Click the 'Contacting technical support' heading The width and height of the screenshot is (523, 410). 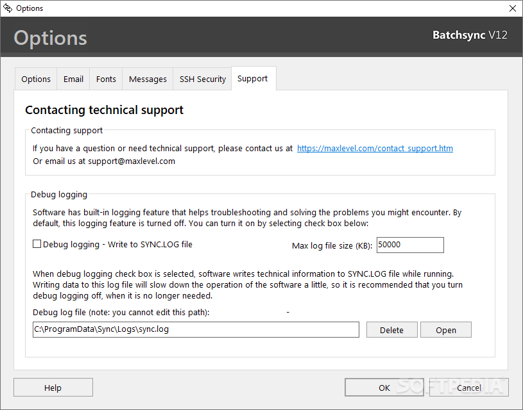click(105, 110)
